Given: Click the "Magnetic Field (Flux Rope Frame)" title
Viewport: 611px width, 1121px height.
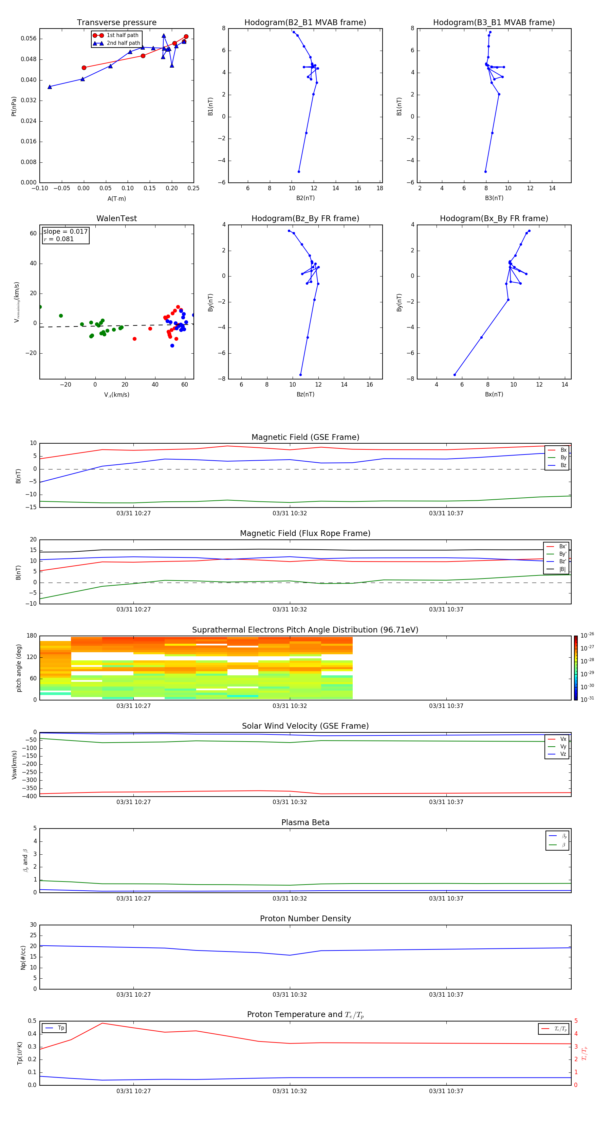Looking at the screenshot, I should 305,534.
